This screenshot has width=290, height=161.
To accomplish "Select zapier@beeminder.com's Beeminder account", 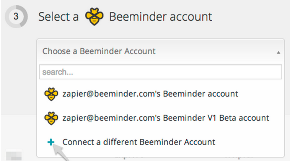I will (x=160, y=94).
